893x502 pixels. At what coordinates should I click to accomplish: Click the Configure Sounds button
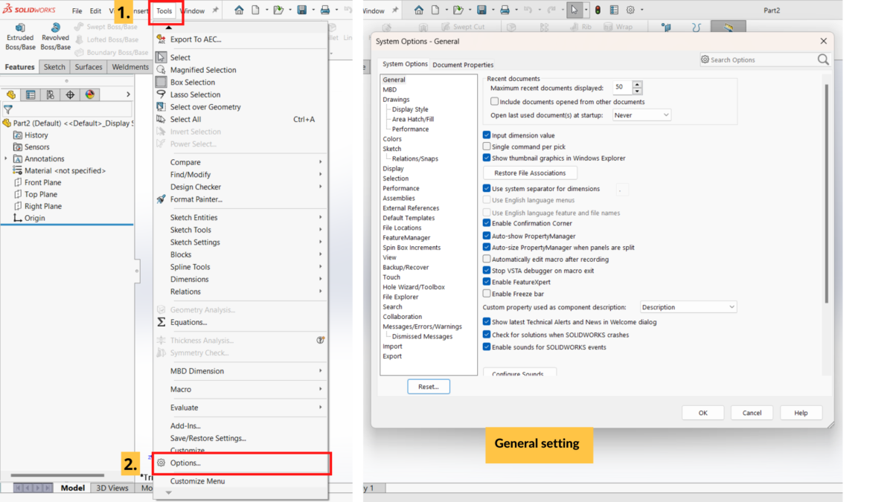(x=520, y=373)
